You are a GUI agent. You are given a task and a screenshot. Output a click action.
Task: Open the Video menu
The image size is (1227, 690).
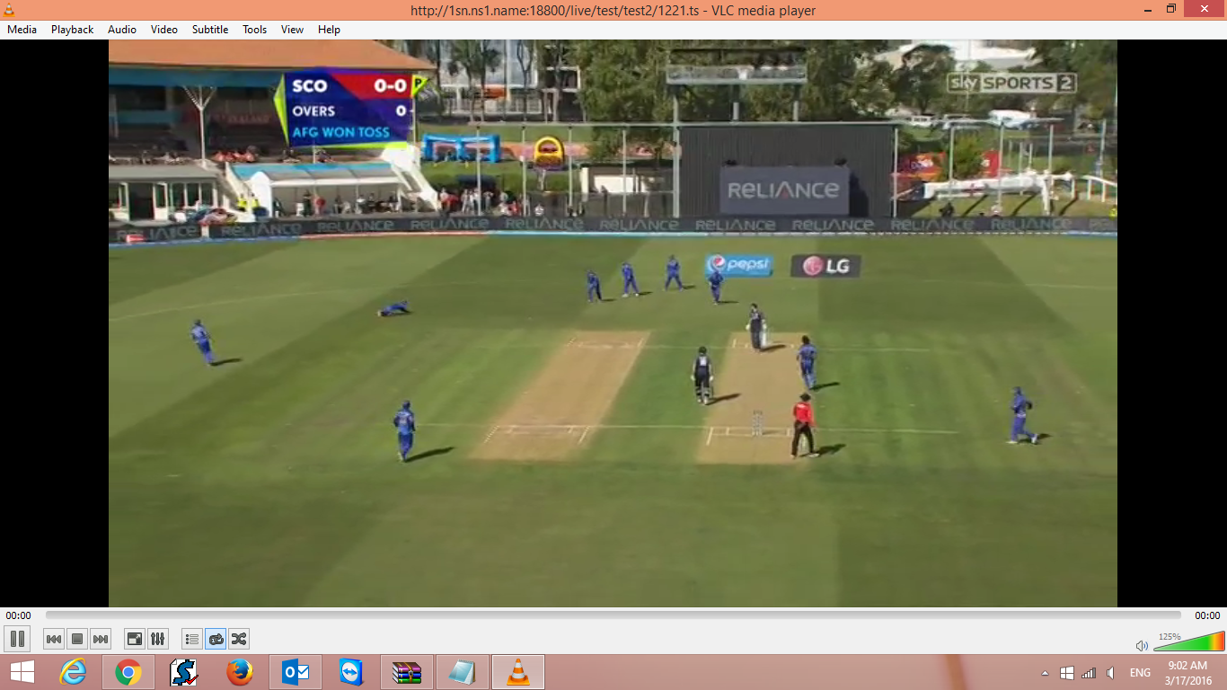click(164, 30)
